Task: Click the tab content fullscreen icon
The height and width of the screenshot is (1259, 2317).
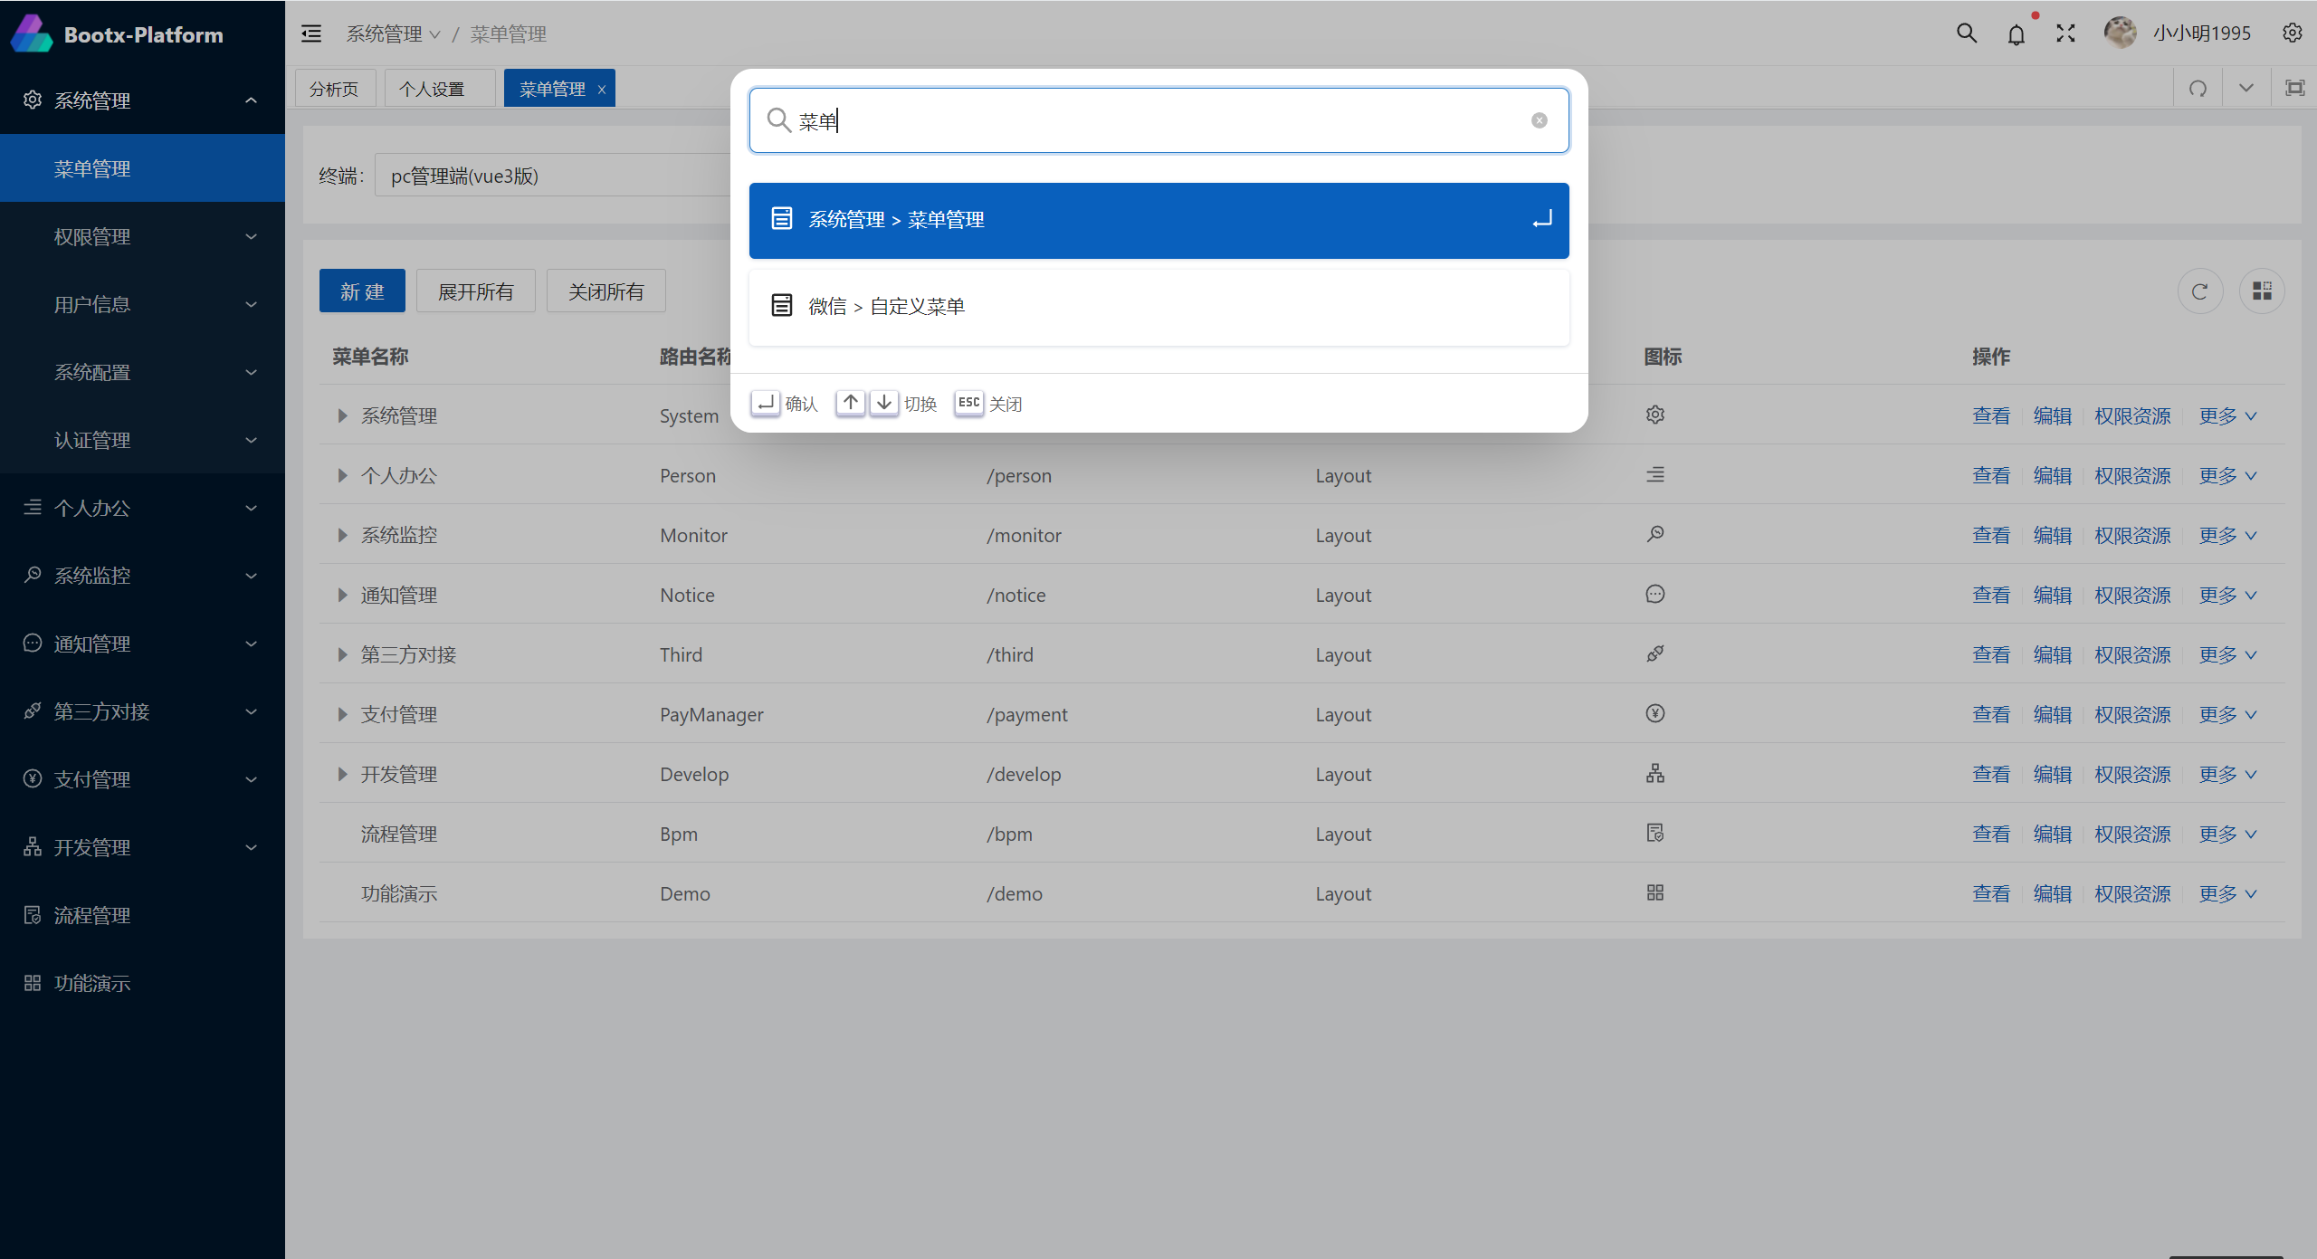Action: coord(2294,88)
